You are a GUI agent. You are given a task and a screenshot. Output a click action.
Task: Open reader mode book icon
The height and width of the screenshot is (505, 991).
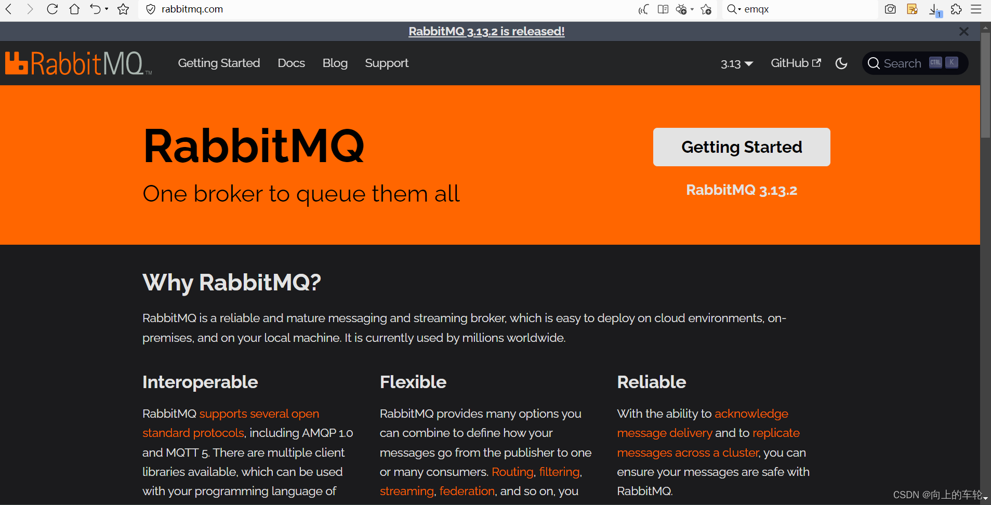(x=663, y=9)
